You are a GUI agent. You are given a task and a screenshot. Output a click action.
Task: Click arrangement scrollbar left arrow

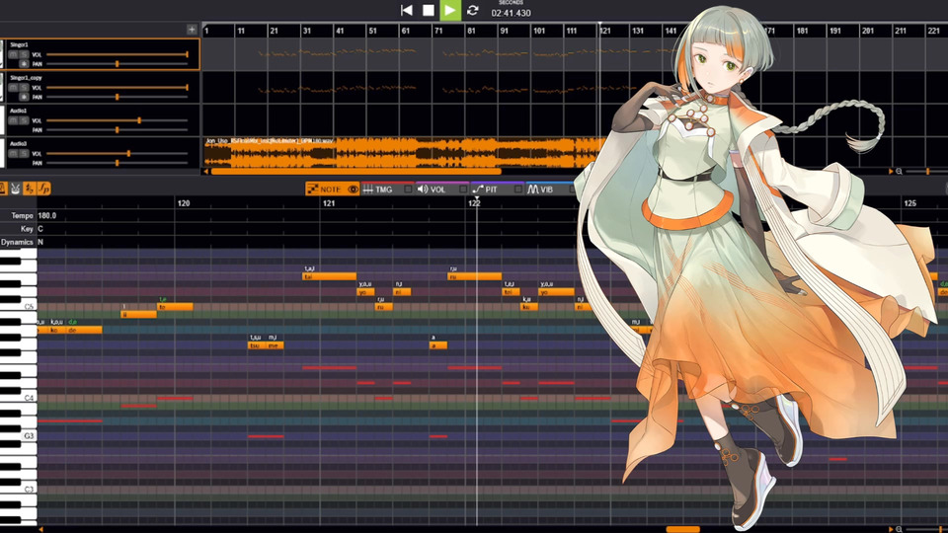(206, 172)
